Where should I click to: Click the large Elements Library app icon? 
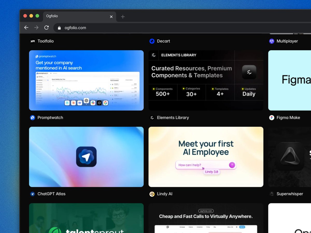pyautogui.click(x=249, y=72)
